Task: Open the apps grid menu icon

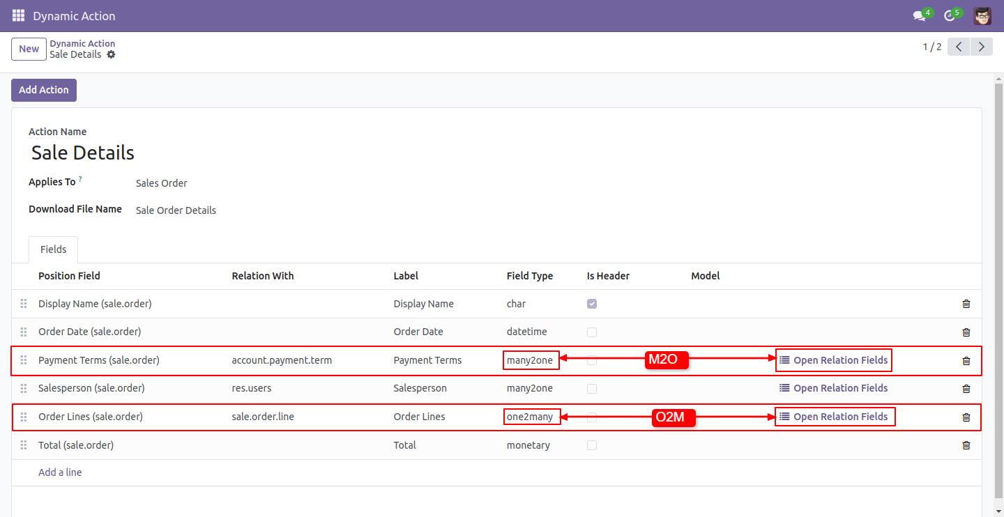Action: (x=18, y=15)
